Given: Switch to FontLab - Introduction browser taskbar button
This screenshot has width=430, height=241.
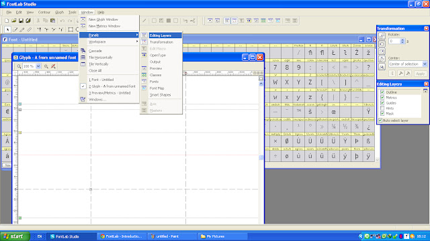Looking at the screenshot, I should pos(122,236).
